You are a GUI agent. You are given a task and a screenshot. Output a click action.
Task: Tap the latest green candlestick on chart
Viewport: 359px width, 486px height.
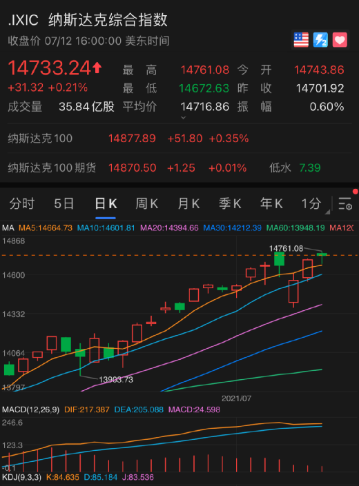click(x=322, y=258)
